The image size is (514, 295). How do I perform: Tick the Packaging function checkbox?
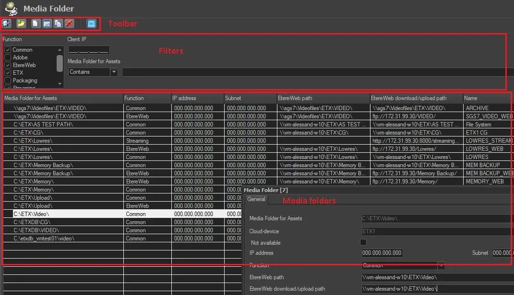(8, 80)
